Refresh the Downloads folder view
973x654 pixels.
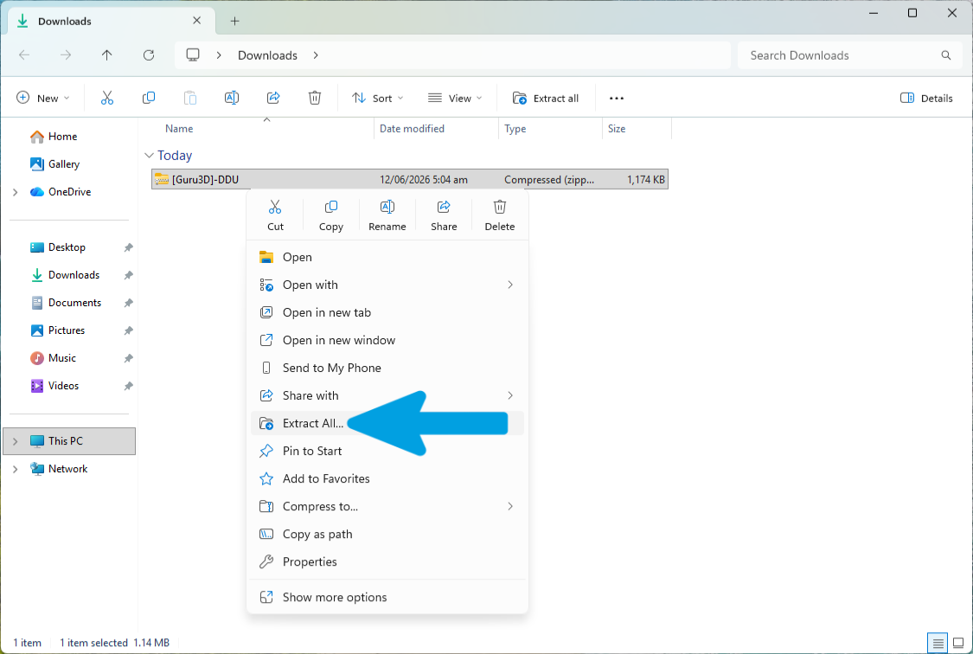click(x=148, y=55)
